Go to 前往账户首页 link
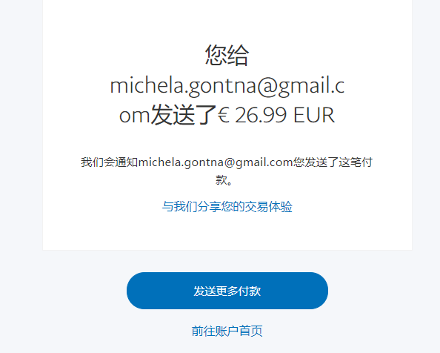440x353 pixels. [227, 331]
